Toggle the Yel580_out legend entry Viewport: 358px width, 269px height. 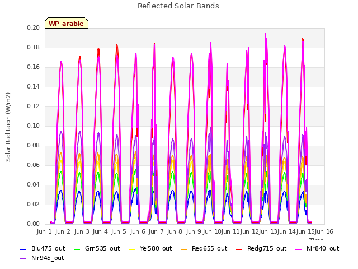150,248
